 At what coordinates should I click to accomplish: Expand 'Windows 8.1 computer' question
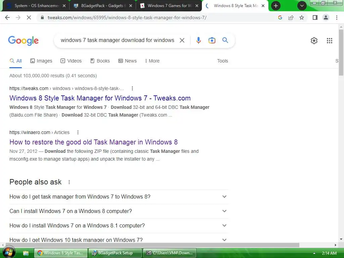119,225
